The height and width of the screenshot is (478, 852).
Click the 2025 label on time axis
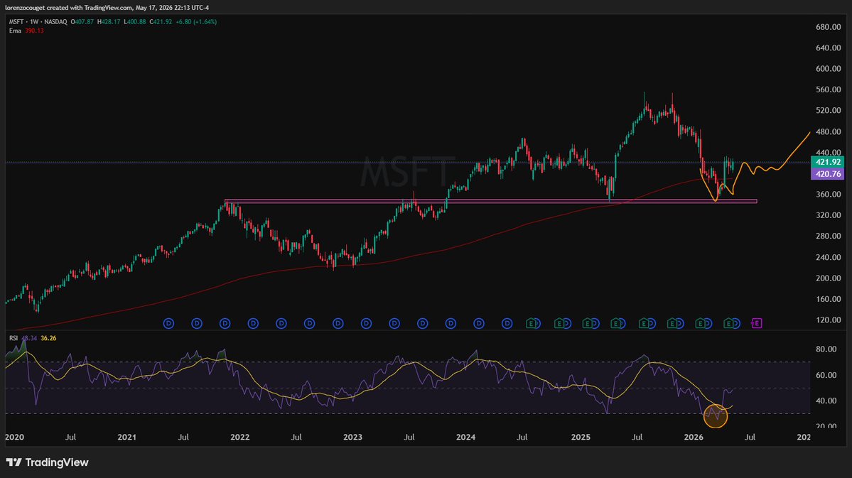point(581,437)
